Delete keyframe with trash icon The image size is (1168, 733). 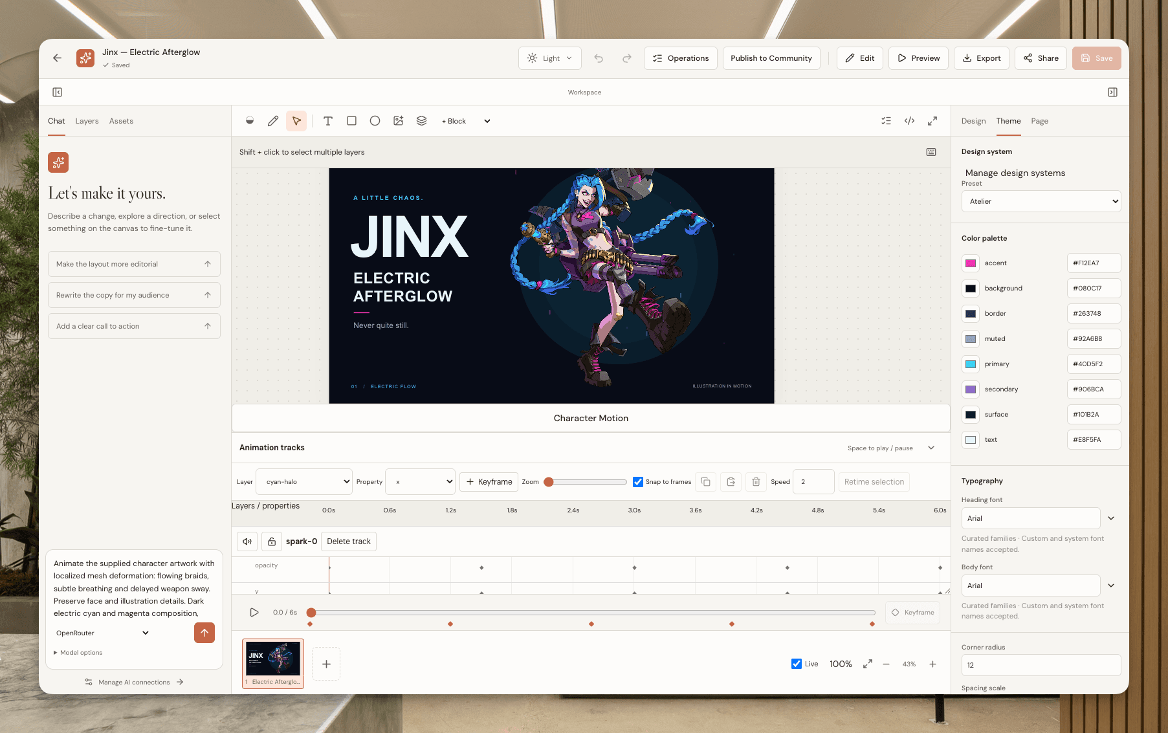coord(756,482)
